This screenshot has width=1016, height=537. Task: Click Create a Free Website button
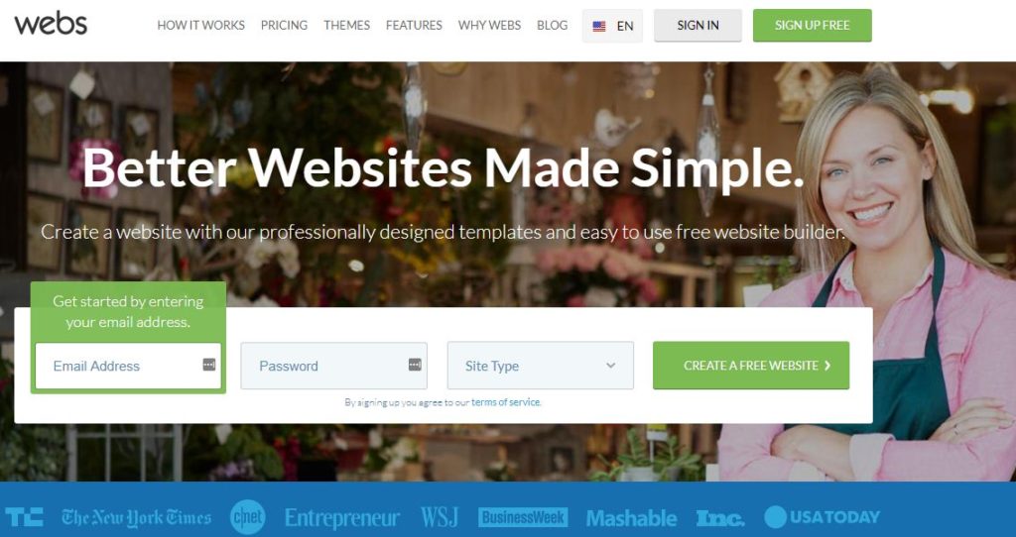pos(751,366)
